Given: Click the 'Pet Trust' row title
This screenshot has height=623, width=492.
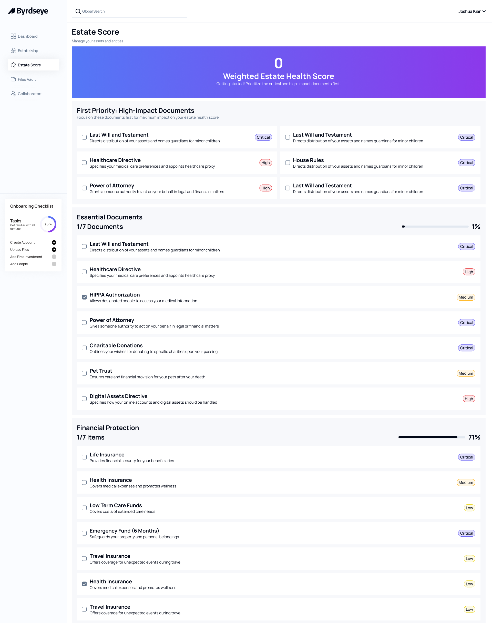Looking at the screenshot, I should pos(101,371).
